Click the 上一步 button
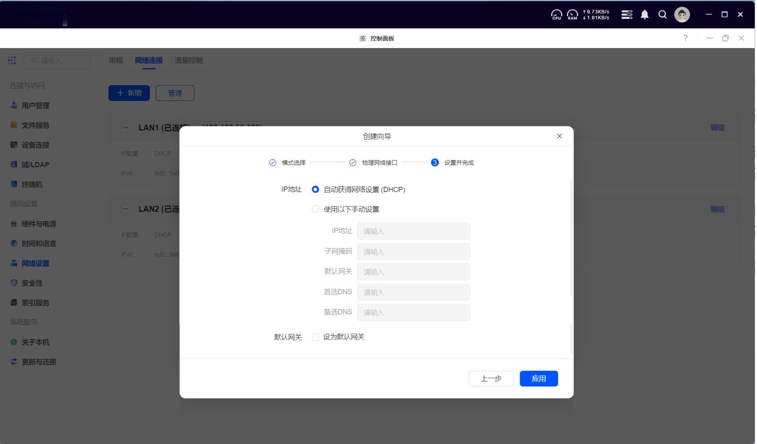This screenshot has width=757, height=444. tap(491, 378)
